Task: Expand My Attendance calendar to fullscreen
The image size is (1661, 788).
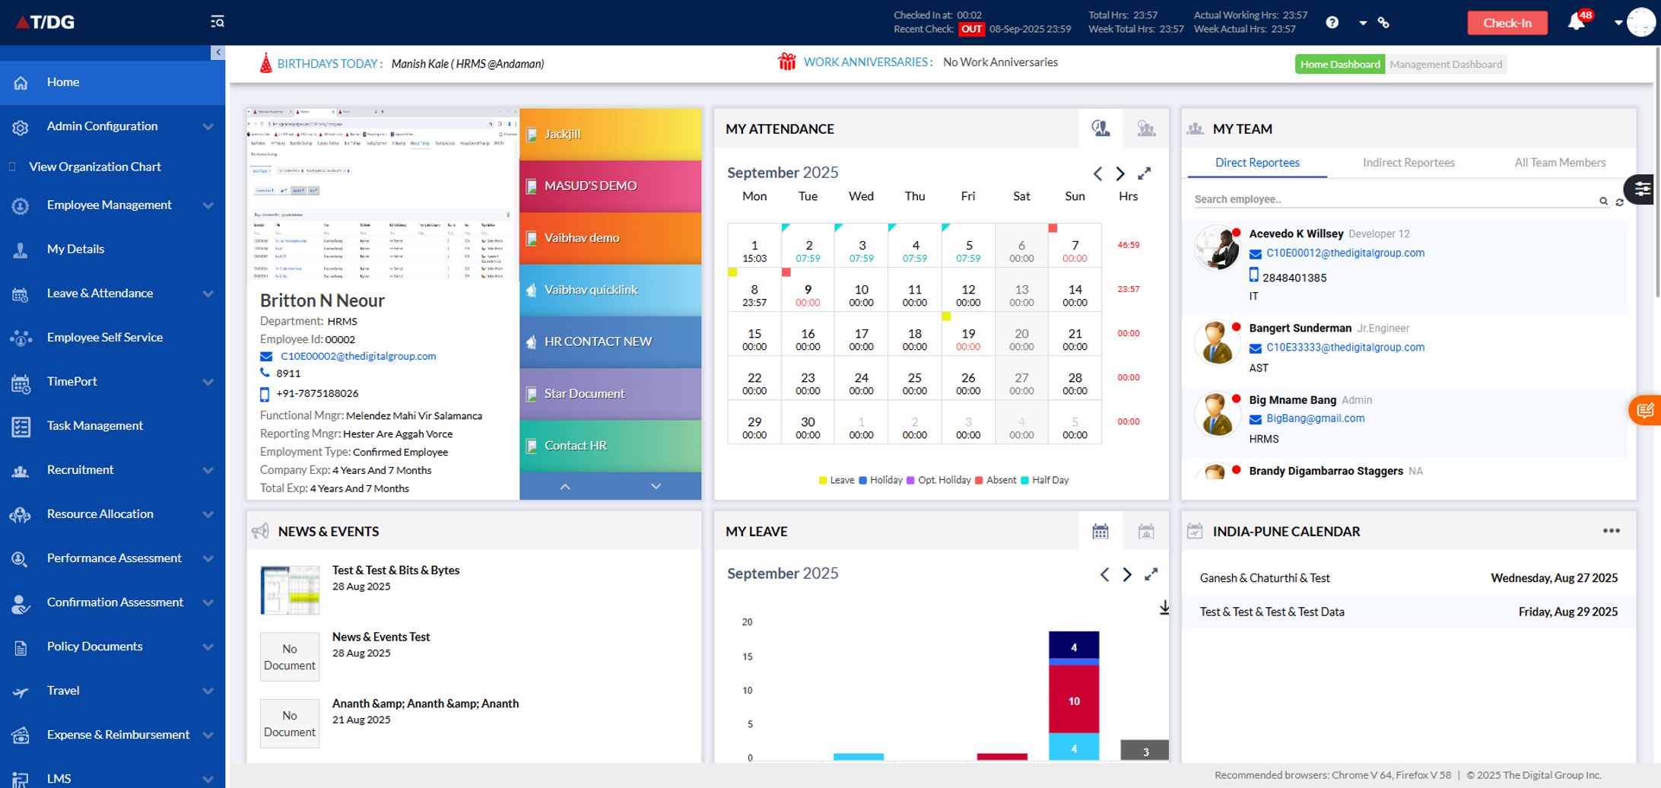Action: 1144,173
